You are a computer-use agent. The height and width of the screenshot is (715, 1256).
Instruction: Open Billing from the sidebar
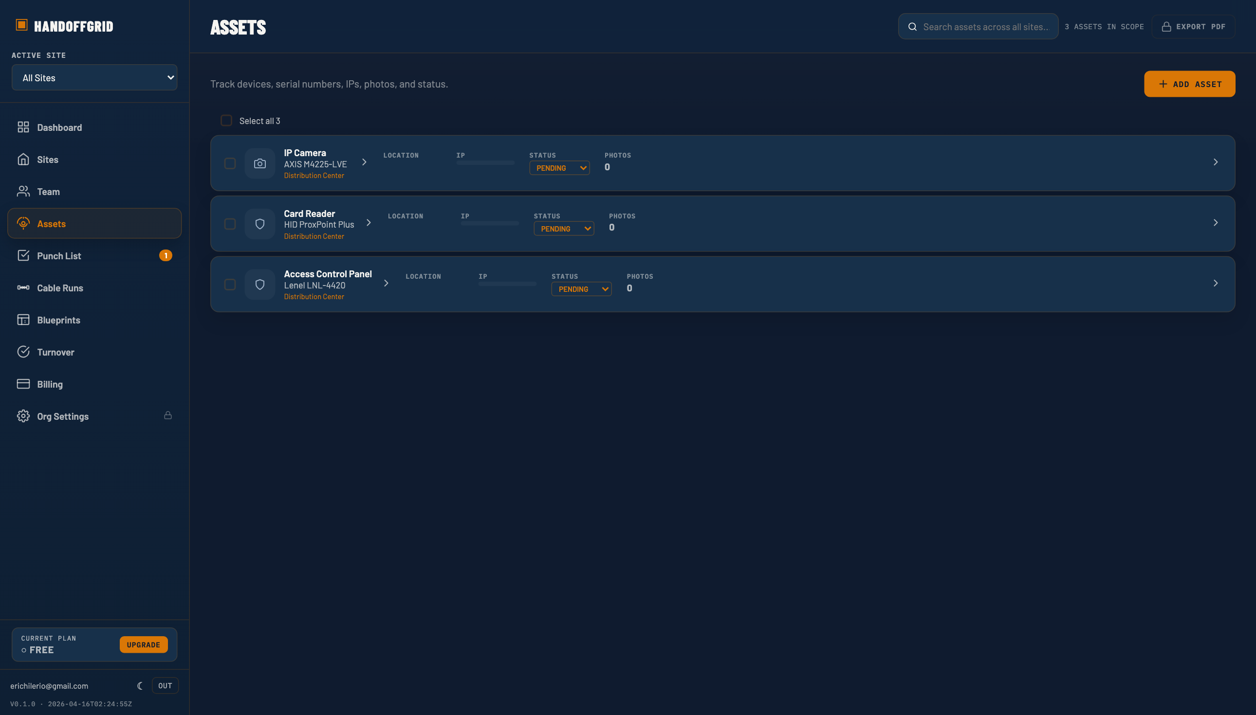pos(50,384)
